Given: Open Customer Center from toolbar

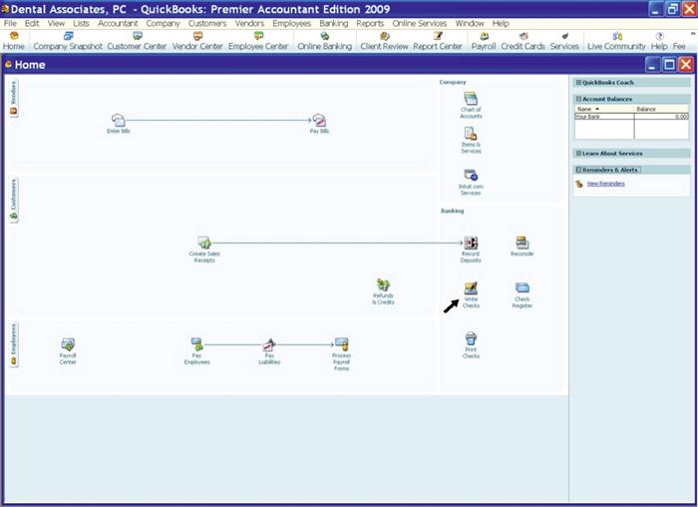Looking at the screenshot, I should click(138, 40).
